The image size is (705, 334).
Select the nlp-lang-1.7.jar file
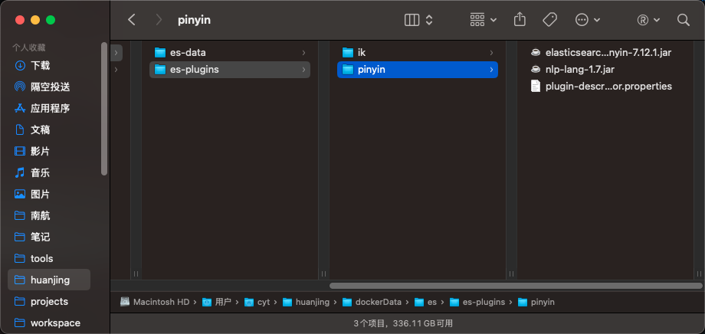[579, 69]
